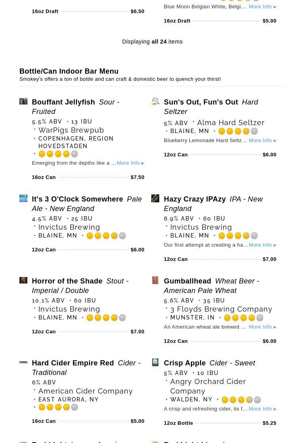Click the Horror of the Shade label icon
Screen dimensions: 305x443
coord(23,281)
